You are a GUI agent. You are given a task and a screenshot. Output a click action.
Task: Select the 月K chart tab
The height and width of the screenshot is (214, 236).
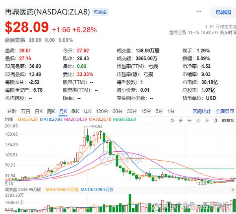coord(63,111)
